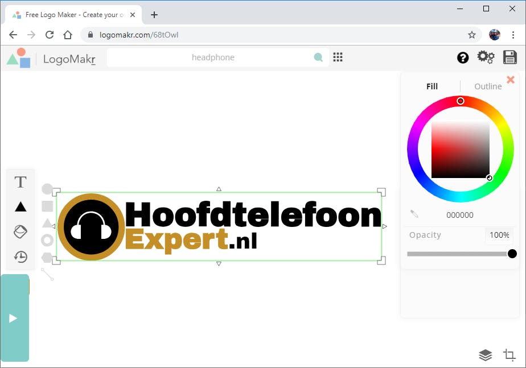
Task: Select the headphone circle logo graphic
Action: (x=91, y=227)
